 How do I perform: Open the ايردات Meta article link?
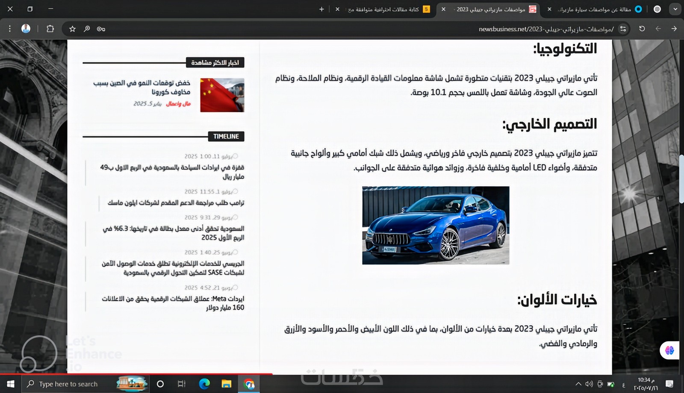coord(173,303)
